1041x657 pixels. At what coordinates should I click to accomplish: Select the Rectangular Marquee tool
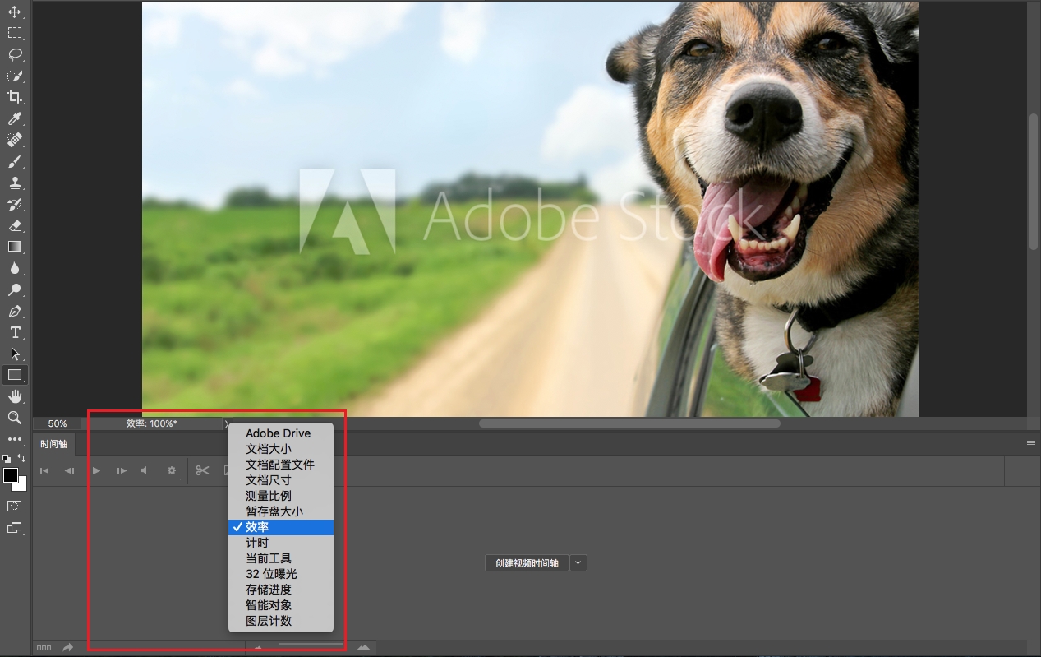[x=15, y=33]
